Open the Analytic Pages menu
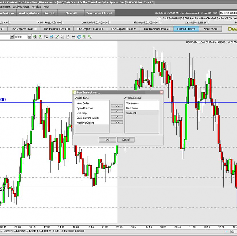 pyautogui.click(x=21, y=7)
